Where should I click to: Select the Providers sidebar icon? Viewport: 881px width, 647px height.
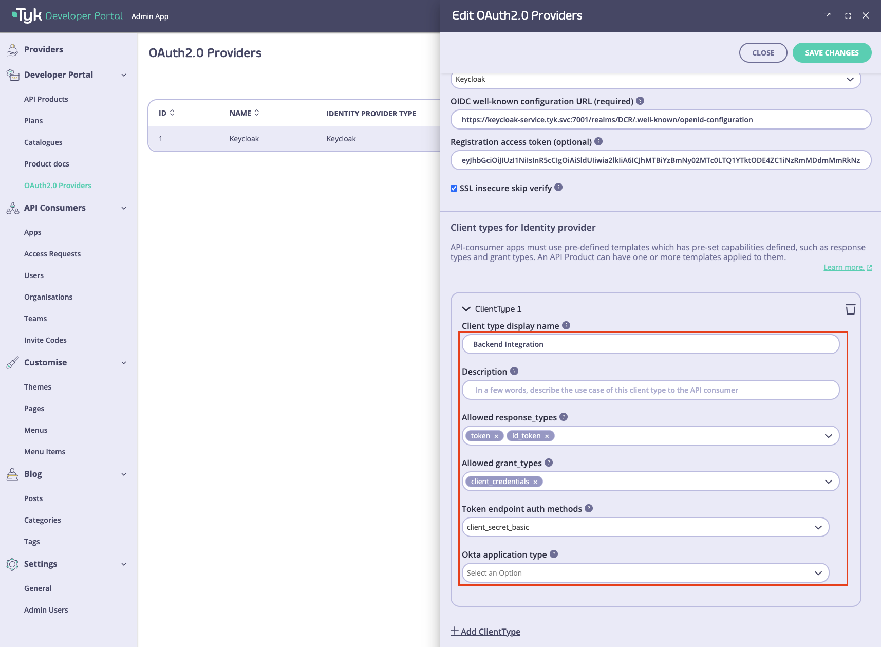[12, 49]
